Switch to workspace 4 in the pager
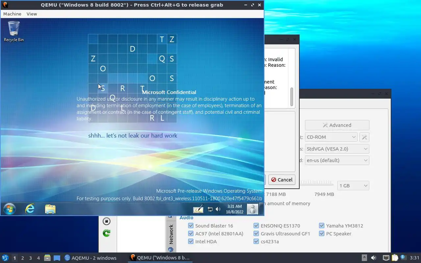The image size is (421, 263). tap(38, 258)
